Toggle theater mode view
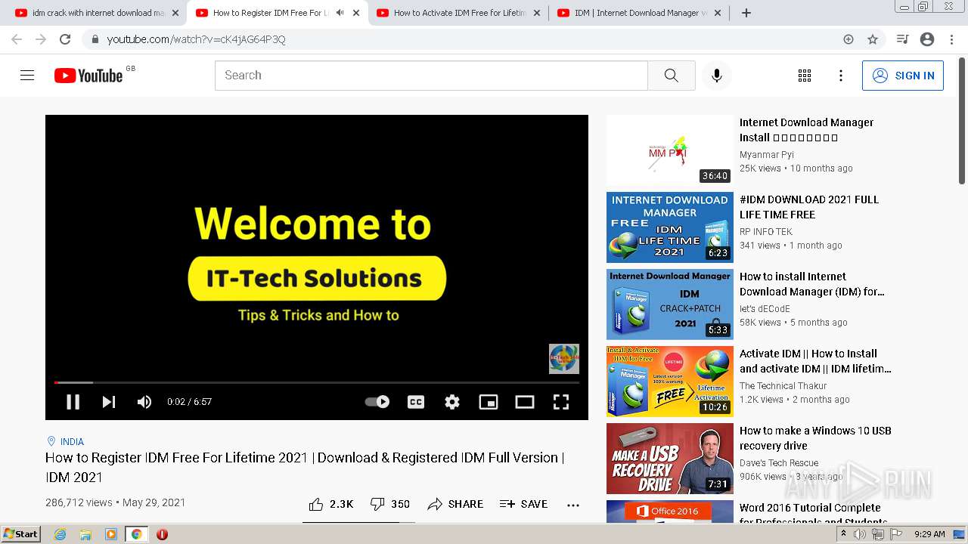The width and height of the screenshot is (968, 544). click(x=525, y=402)
